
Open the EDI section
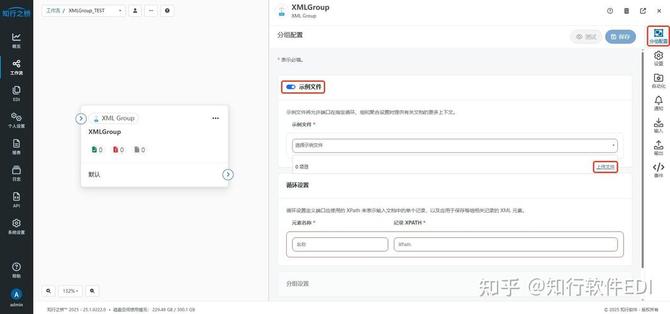coord(16,94)
